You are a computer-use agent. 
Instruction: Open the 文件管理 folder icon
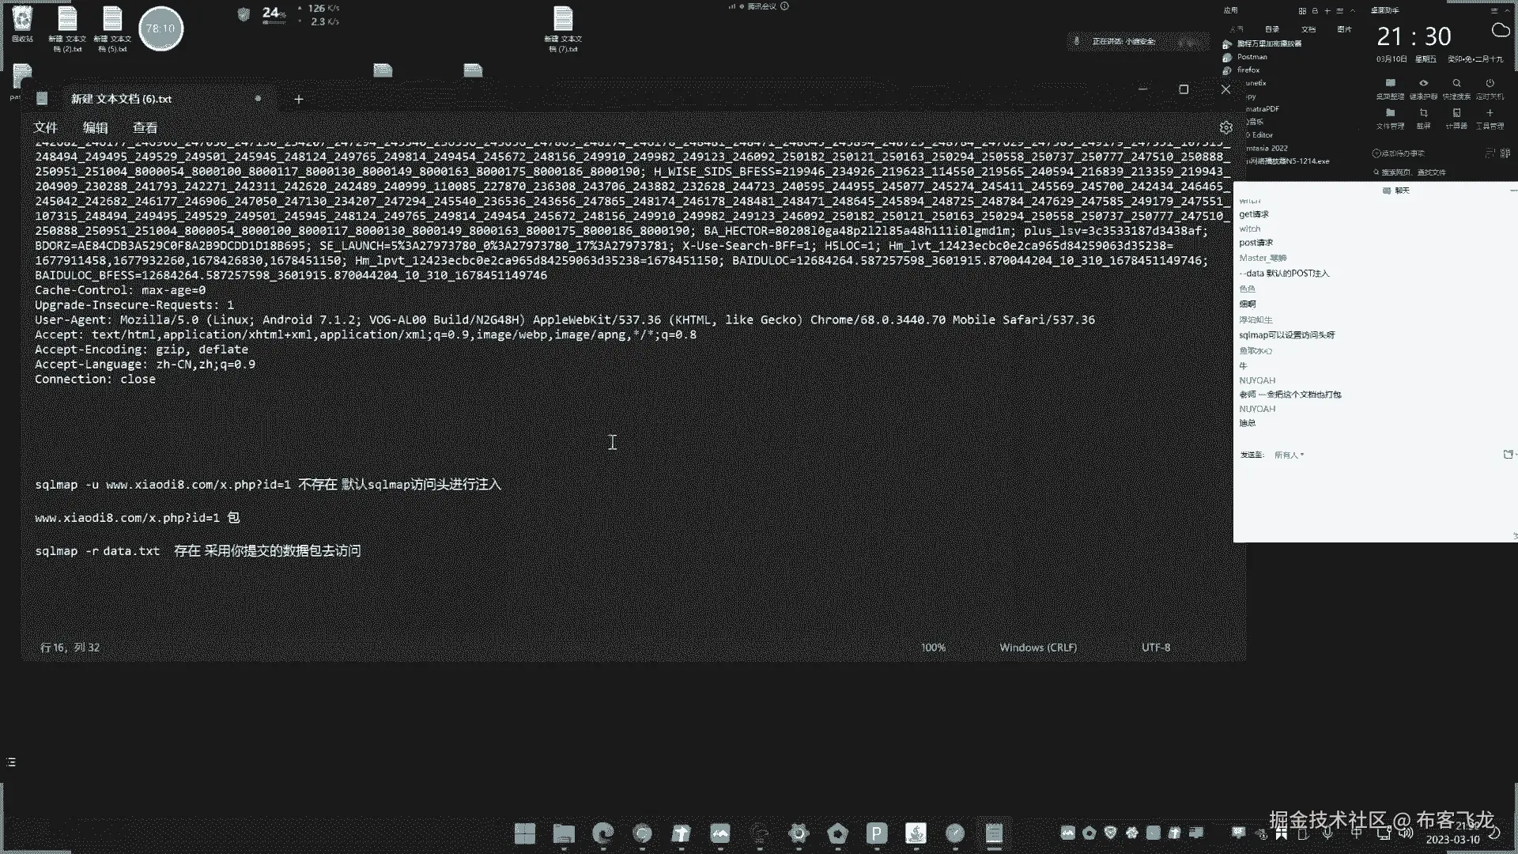click(1390, 113)
